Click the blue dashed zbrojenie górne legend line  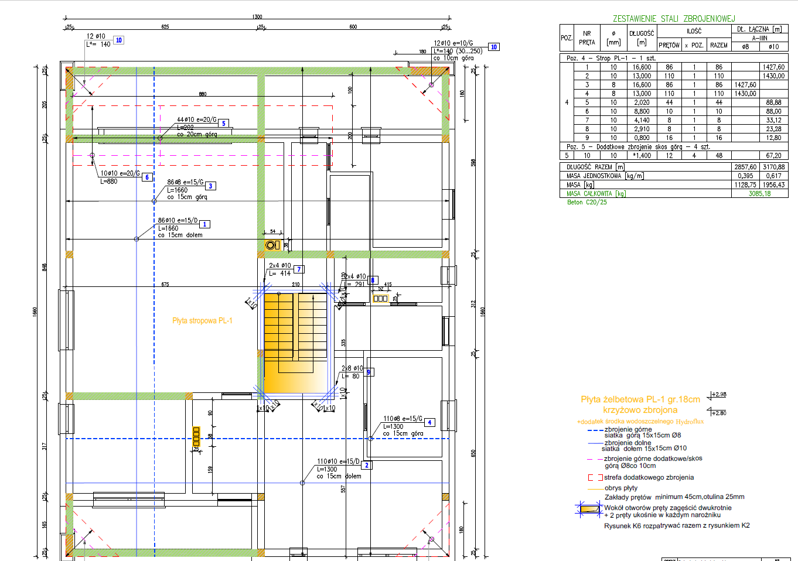click(x=595, y=430)
